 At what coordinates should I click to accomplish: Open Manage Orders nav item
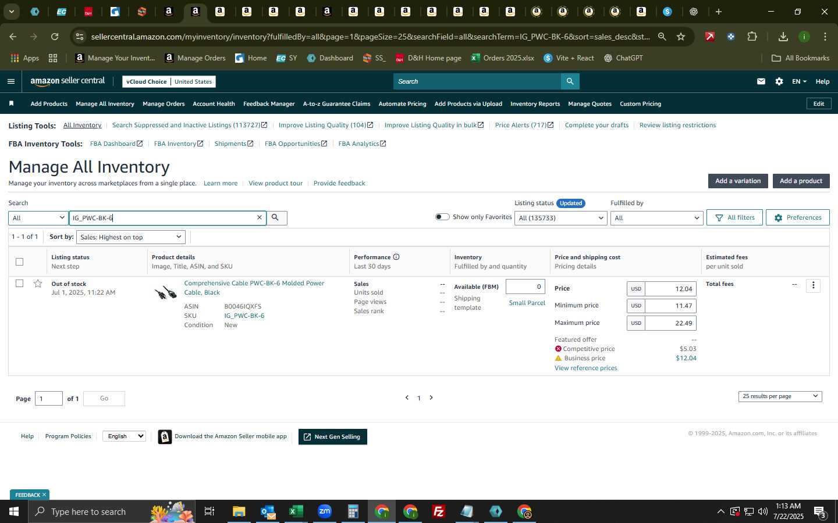point(164,103)
